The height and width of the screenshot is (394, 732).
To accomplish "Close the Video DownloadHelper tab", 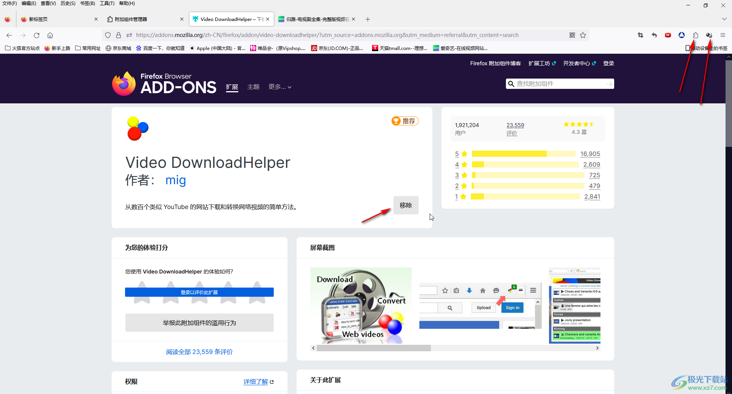I will point(268,19).
